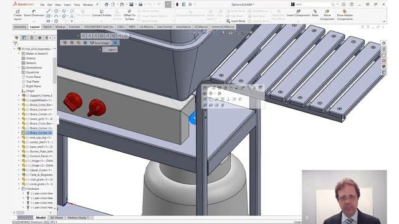Open the Insert menu

click(x=67, y=4)
